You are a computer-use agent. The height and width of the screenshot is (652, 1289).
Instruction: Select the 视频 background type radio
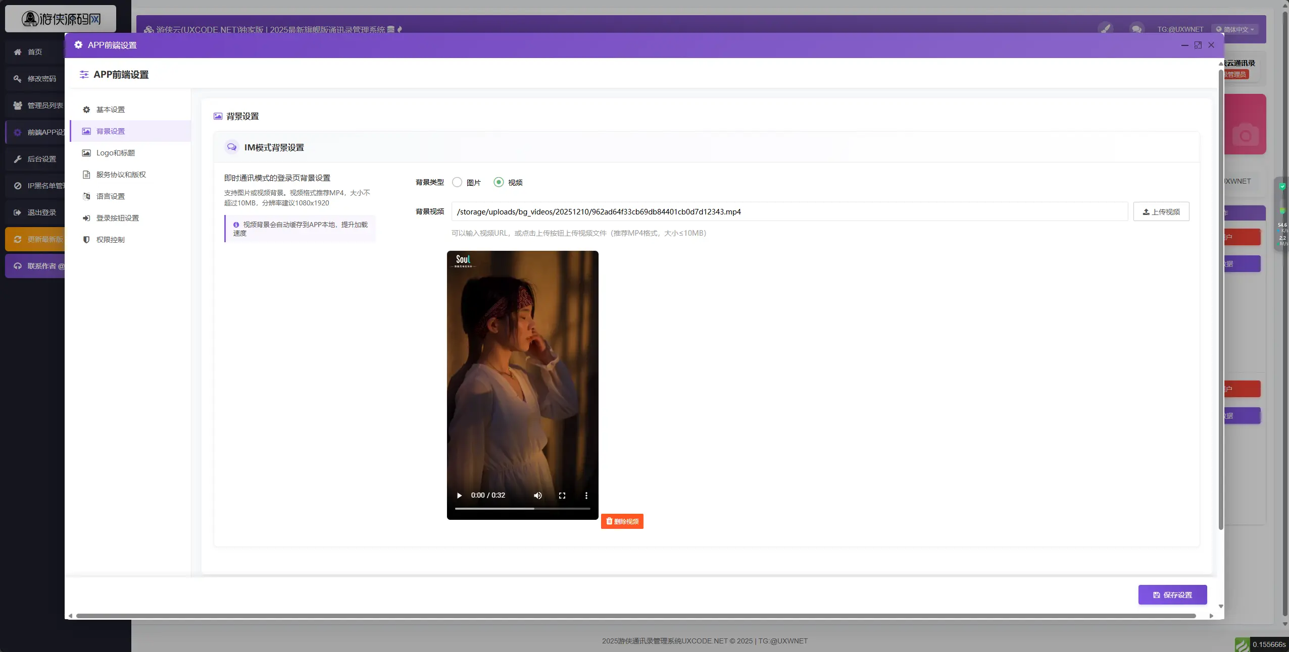click(x=499, y=182)
